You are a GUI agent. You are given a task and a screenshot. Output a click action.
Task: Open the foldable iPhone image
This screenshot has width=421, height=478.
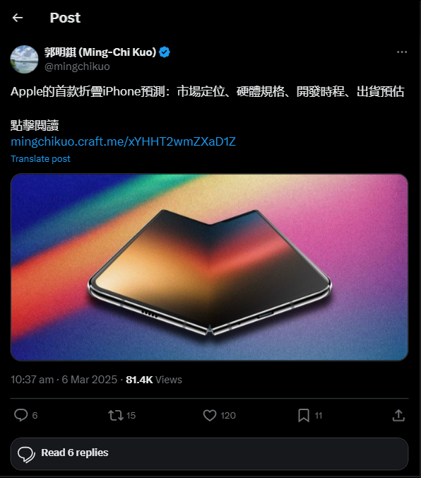209,267
